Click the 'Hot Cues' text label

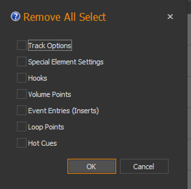tap(42, 143)
